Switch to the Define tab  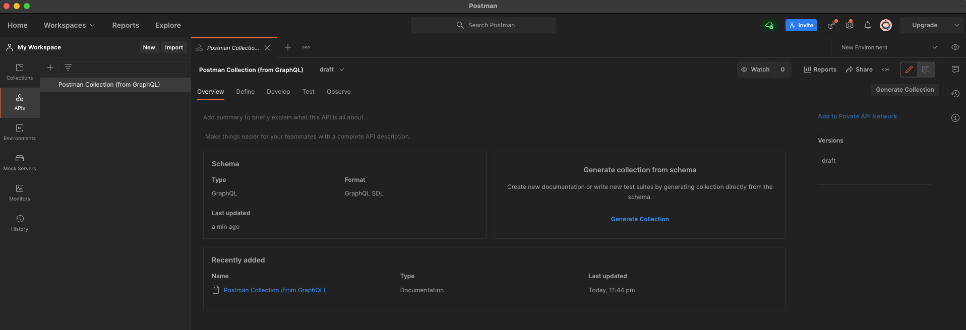pyautogui.click(x=245, y=92)
